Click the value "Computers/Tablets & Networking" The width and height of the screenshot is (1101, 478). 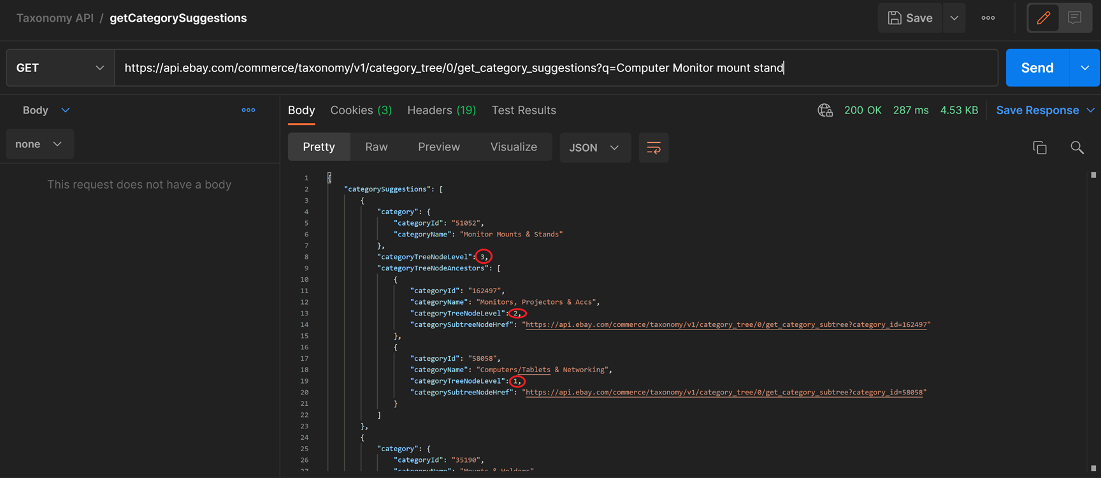click(x=541, y=370)
